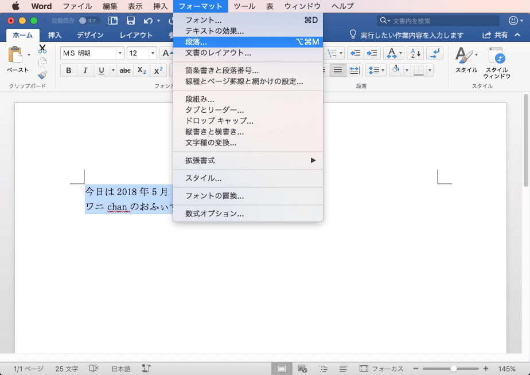
Task: Click the zoom slider handle
Action: pos(454,369)
